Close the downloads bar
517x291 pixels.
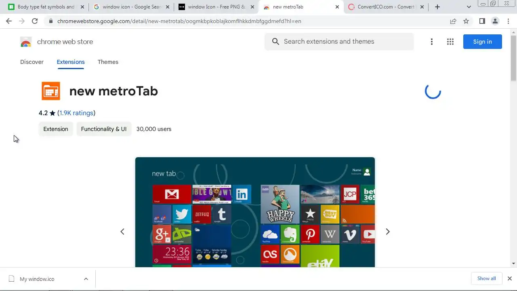click(510, 278)
